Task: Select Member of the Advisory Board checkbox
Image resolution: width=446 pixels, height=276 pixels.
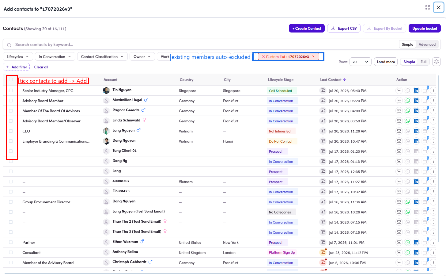Action: point(11,263)
